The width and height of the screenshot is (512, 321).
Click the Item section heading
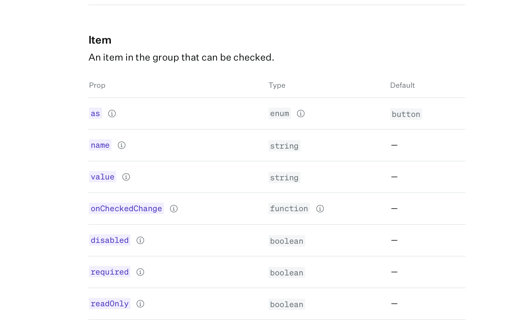[x=100, y=40]
